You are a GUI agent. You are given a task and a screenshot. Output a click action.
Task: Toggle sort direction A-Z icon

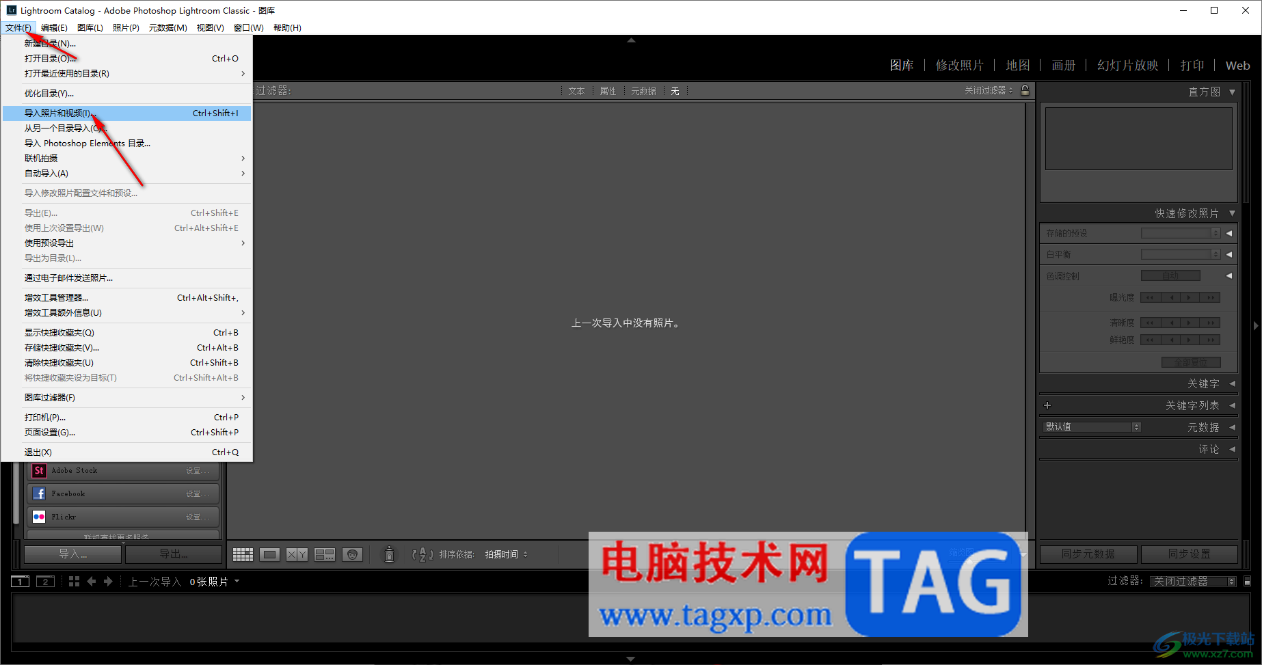pyautogui.click(x=422, y=554)
